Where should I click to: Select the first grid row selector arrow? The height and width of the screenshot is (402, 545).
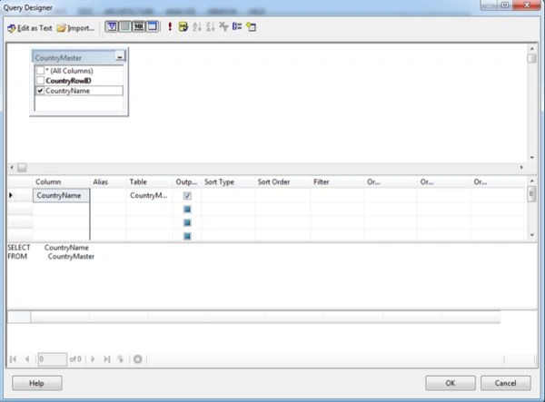pyautogui.click(x=11, y=195)
